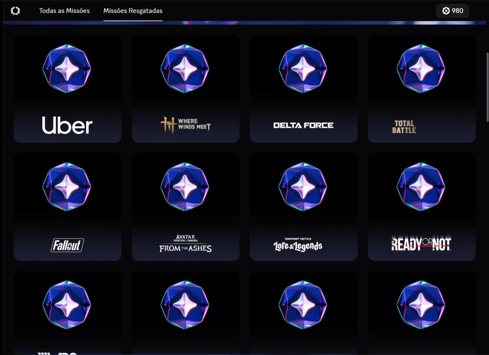
Task: Click the vertical scrollbar on right edge
Action: 487,87
